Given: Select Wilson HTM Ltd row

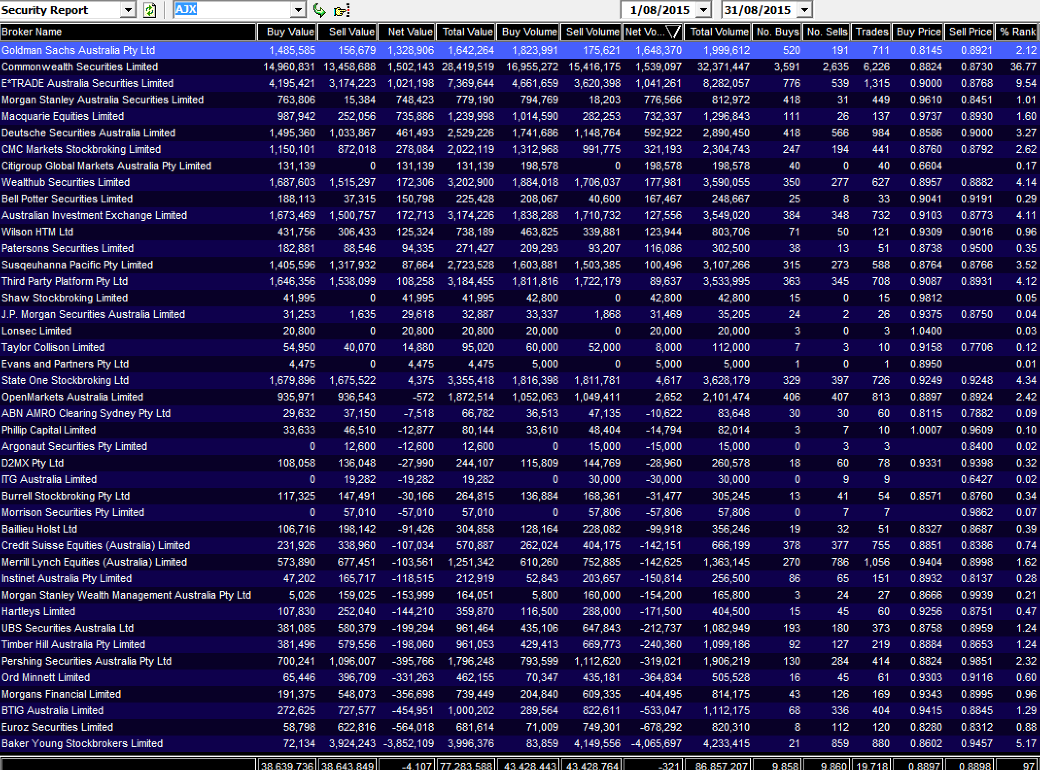Looking at the screenshot, I should pyautogui.click(x=519, y=232).
